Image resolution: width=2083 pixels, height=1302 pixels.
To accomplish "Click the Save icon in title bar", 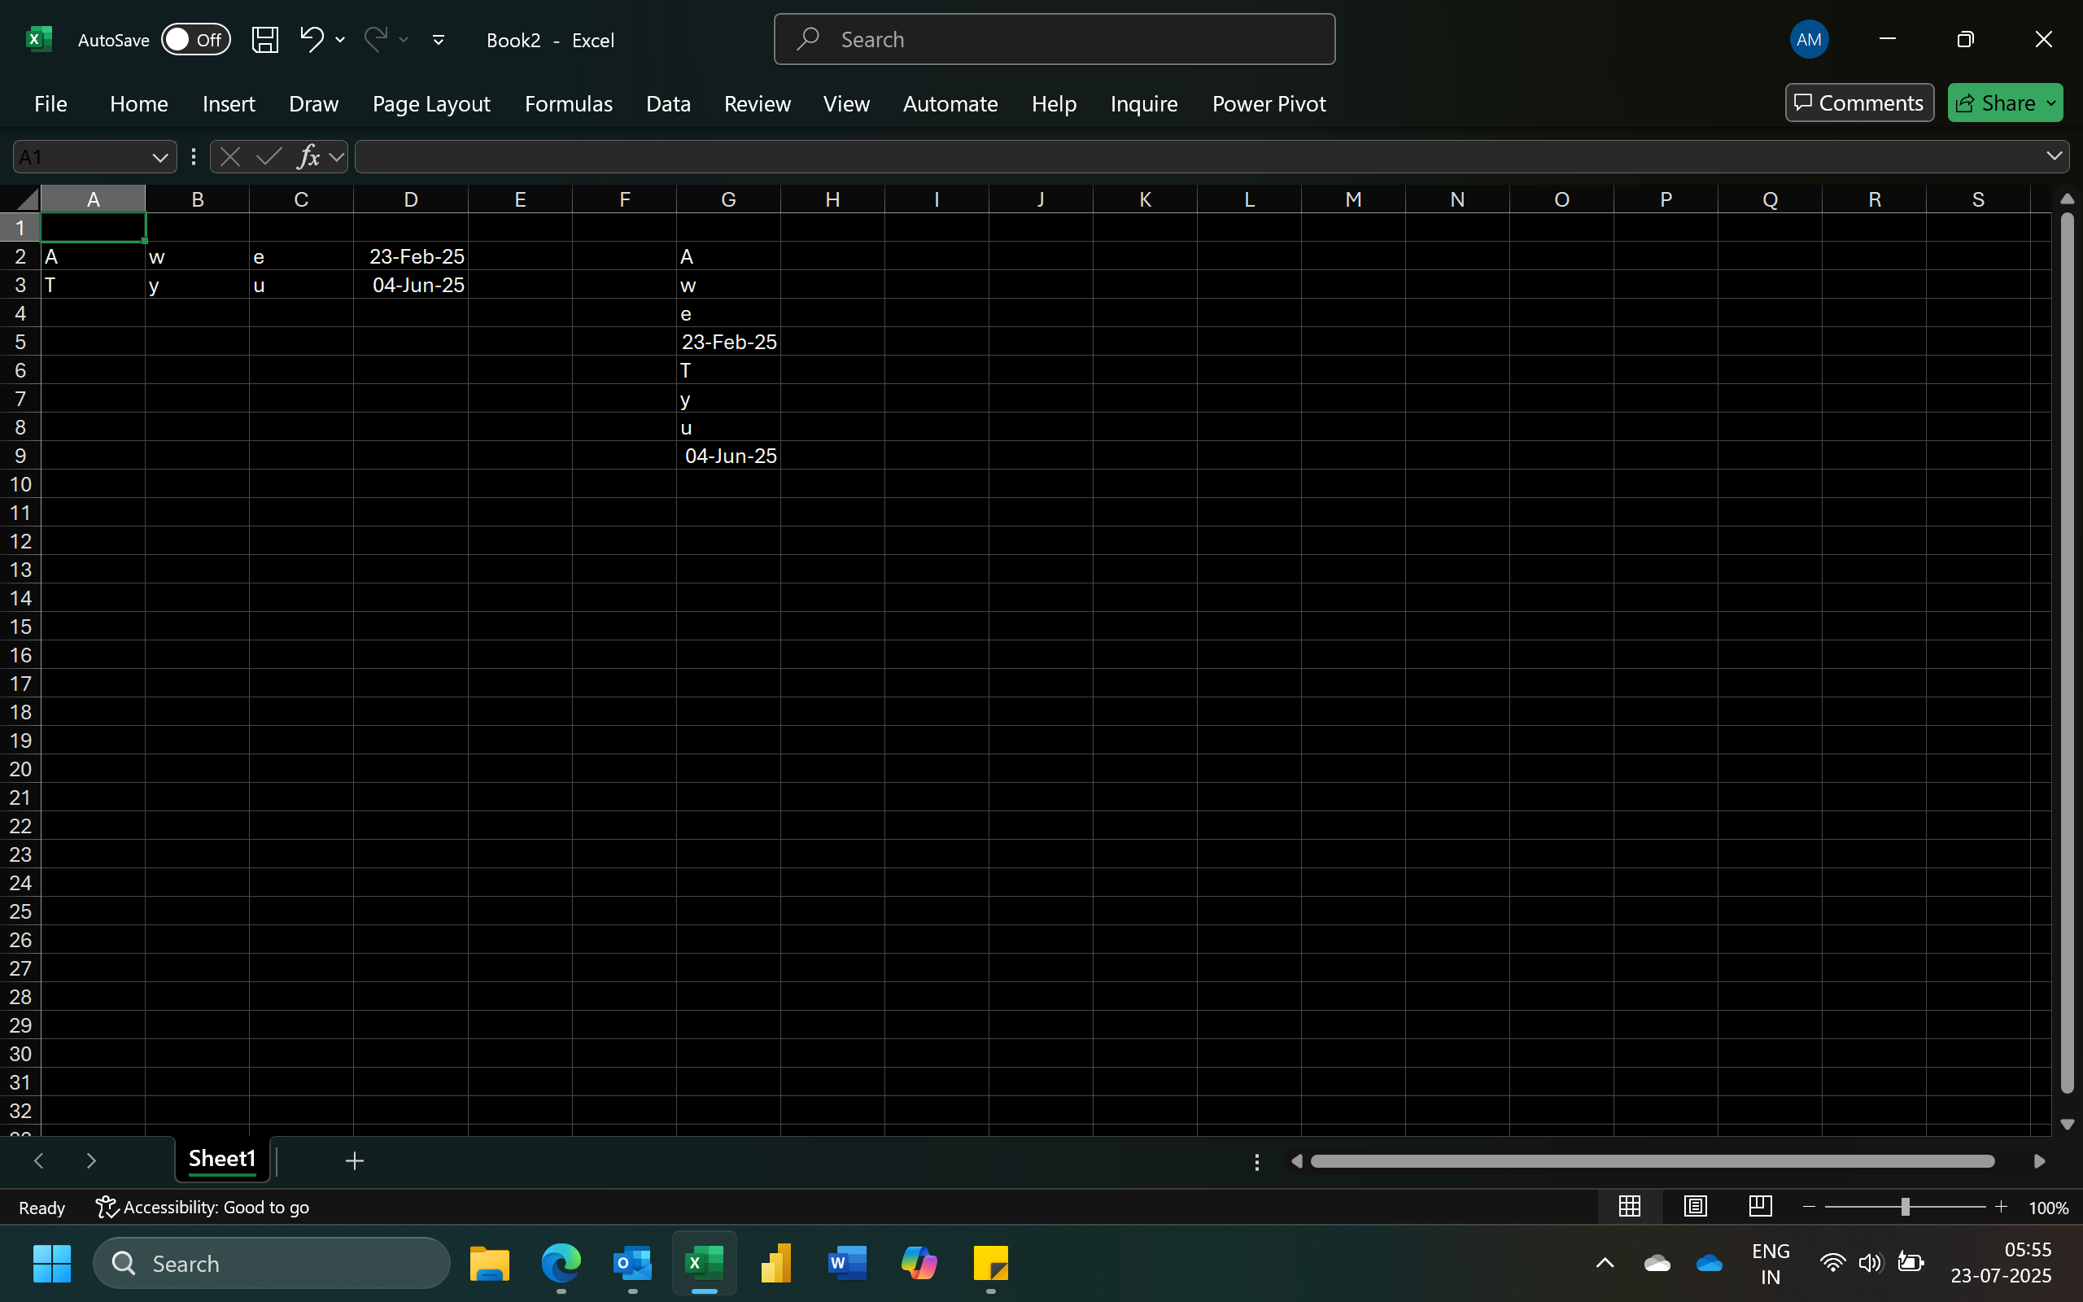I will click(264, 40).
